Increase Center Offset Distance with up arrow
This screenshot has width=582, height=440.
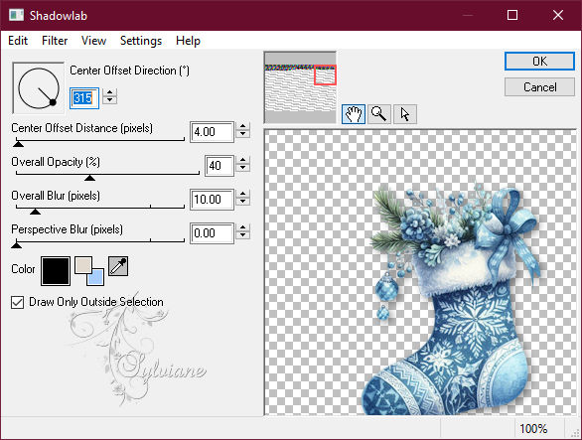pos(242,126)
